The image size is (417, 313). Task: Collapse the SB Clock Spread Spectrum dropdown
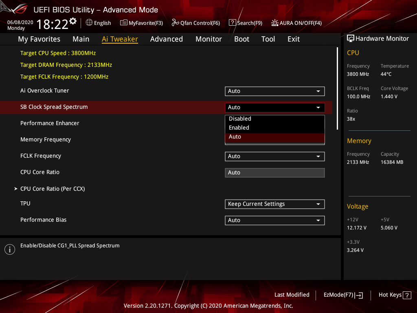point(275,107)
